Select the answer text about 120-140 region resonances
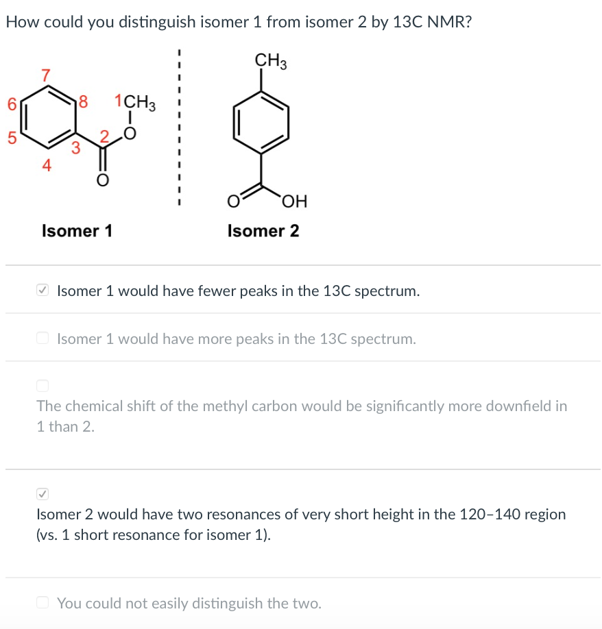This screenshot has height=629, width=602. tap(302, 523)
